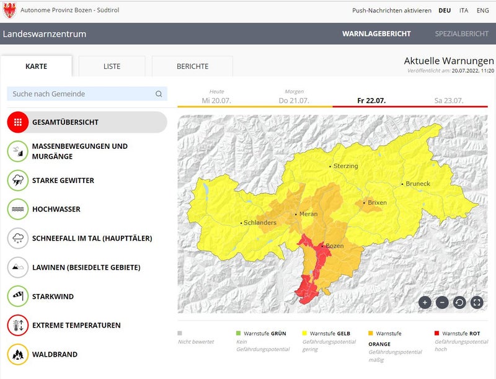The width and height of the screenshot is (496, 379).
Task: Click the Massenbewegungen und Murgänge icon
Action: point(18,151)
